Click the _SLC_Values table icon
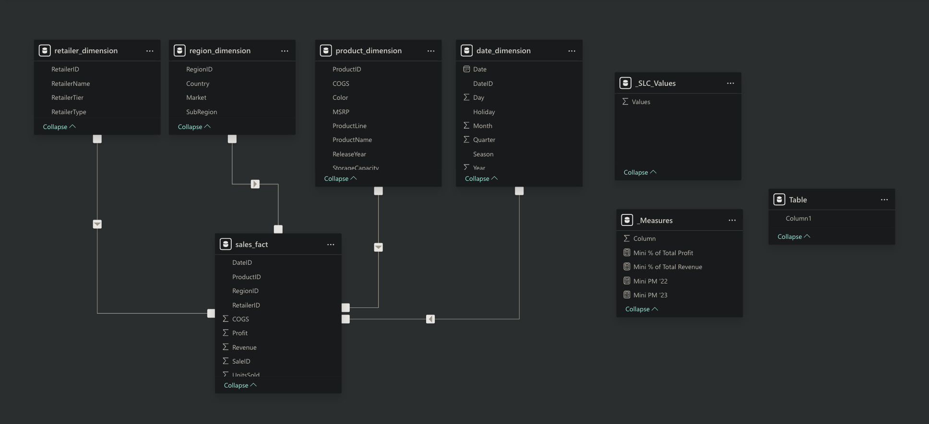This screenshot has width=929, height=424. coord(625,83)
